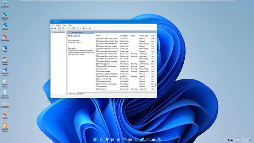The height and width of the screenshot is (143, 254).
Task: Open the Word desktop shortcut
Action: pos(5,48)
